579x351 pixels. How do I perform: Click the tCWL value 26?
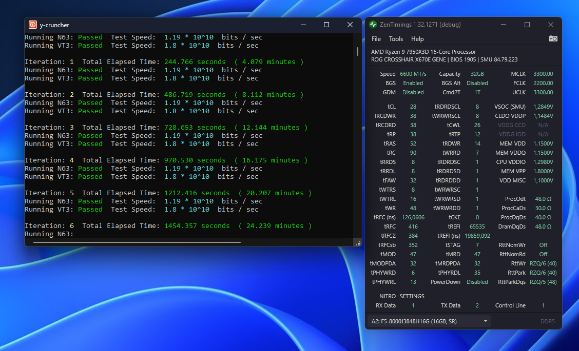pos(477,125)
